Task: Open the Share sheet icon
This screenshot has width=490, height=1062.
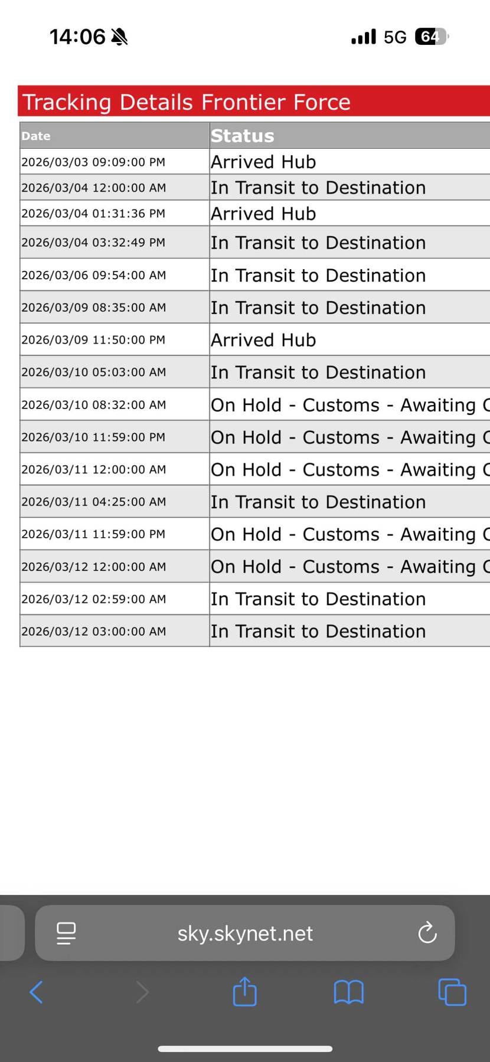Action: 244,991
